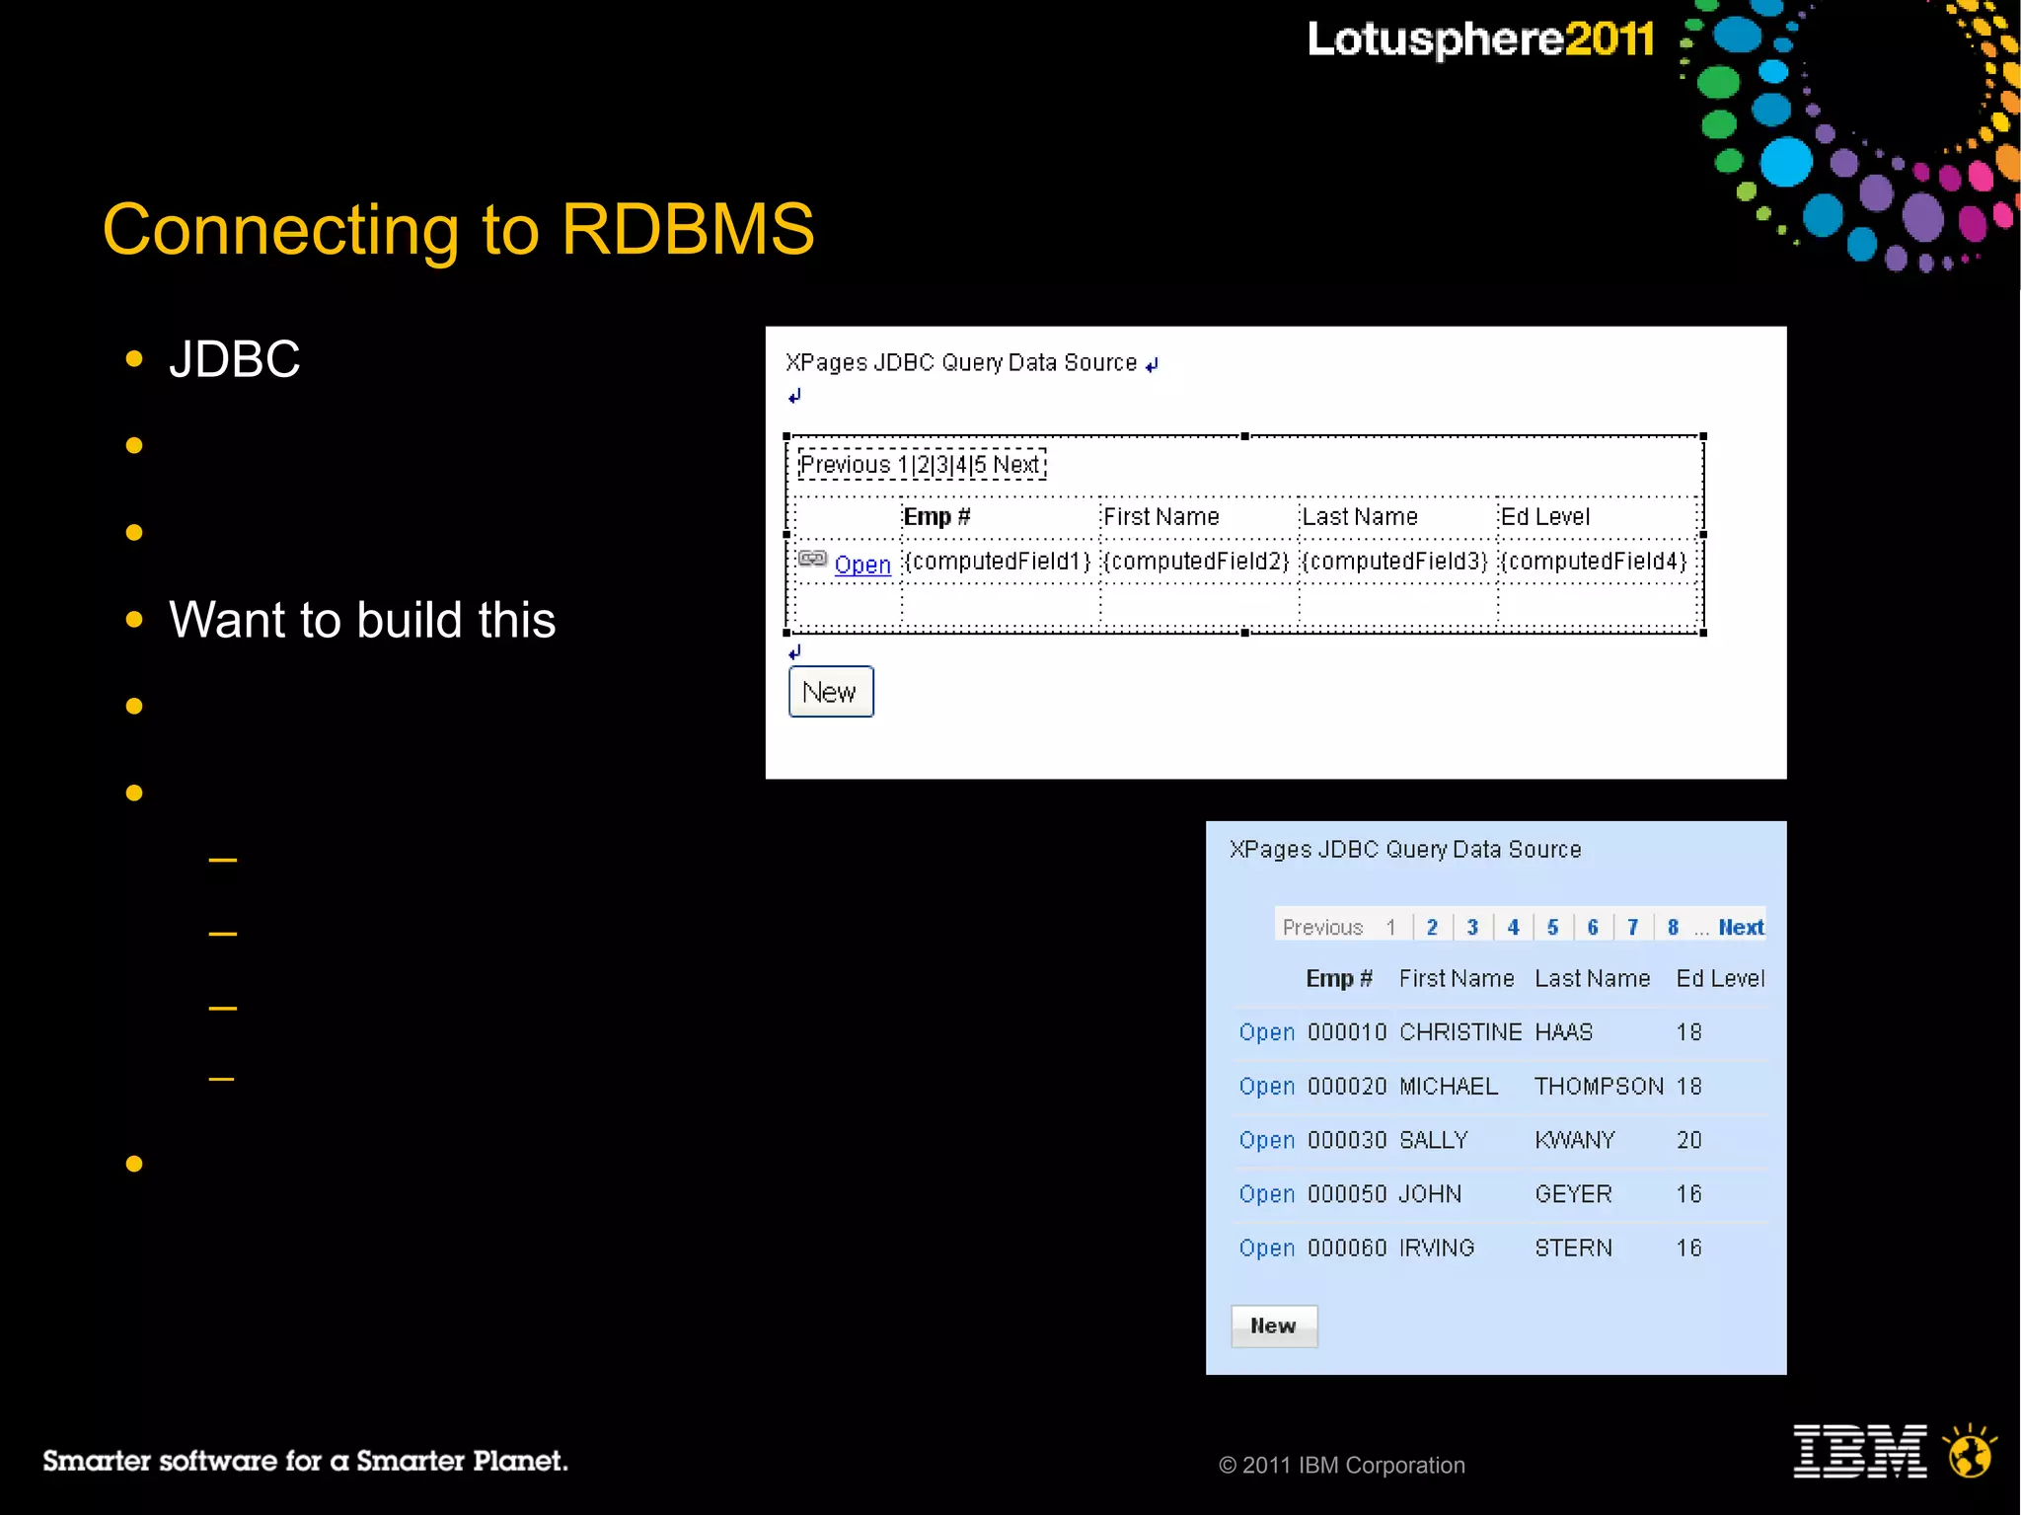This screenshot has width=2021, height=1515.
Task: Go to page 3 in the preview pager
Action: point(1472,927)
